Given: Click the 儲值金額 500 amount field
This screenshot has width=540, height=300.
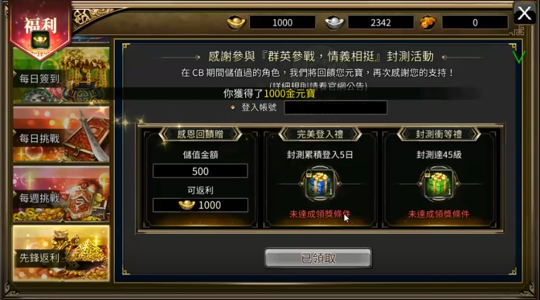Looking at the screenshot, I should pos(200,171).
